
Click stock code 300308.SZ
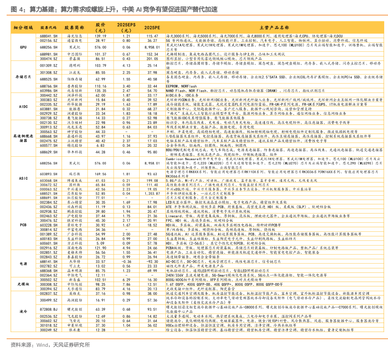[x=48, y=285]
